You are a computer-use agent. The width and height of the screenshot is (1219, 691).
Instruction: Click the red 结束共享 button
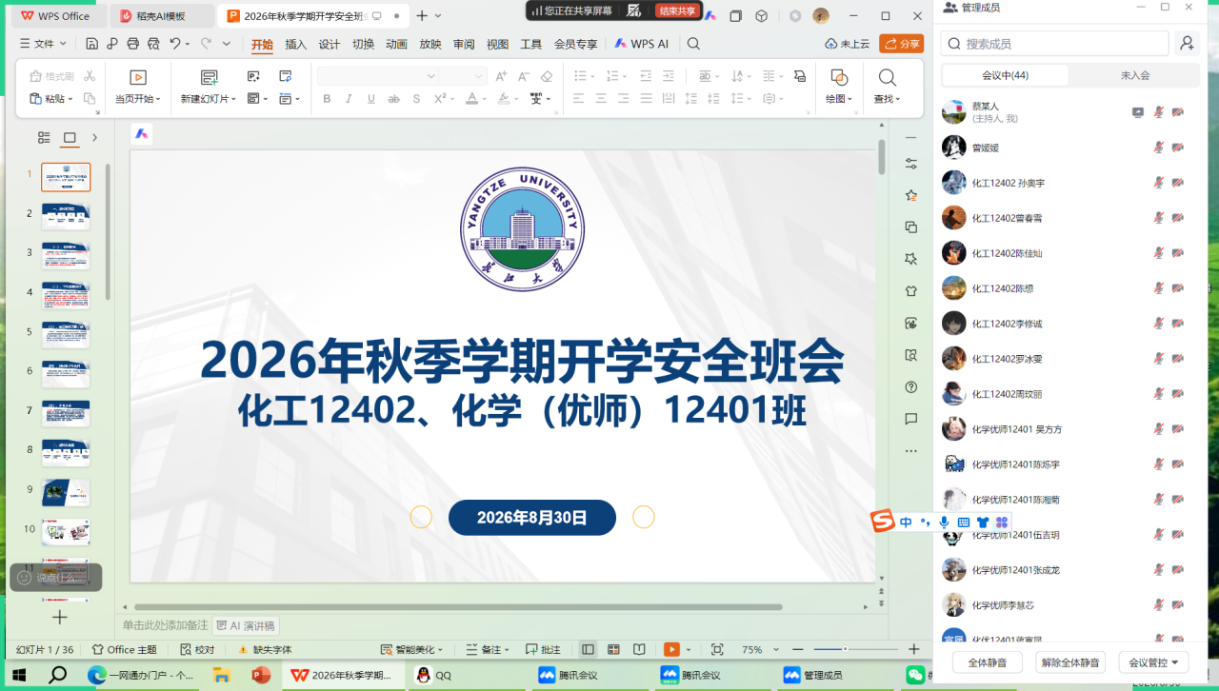tap(677, 10)
